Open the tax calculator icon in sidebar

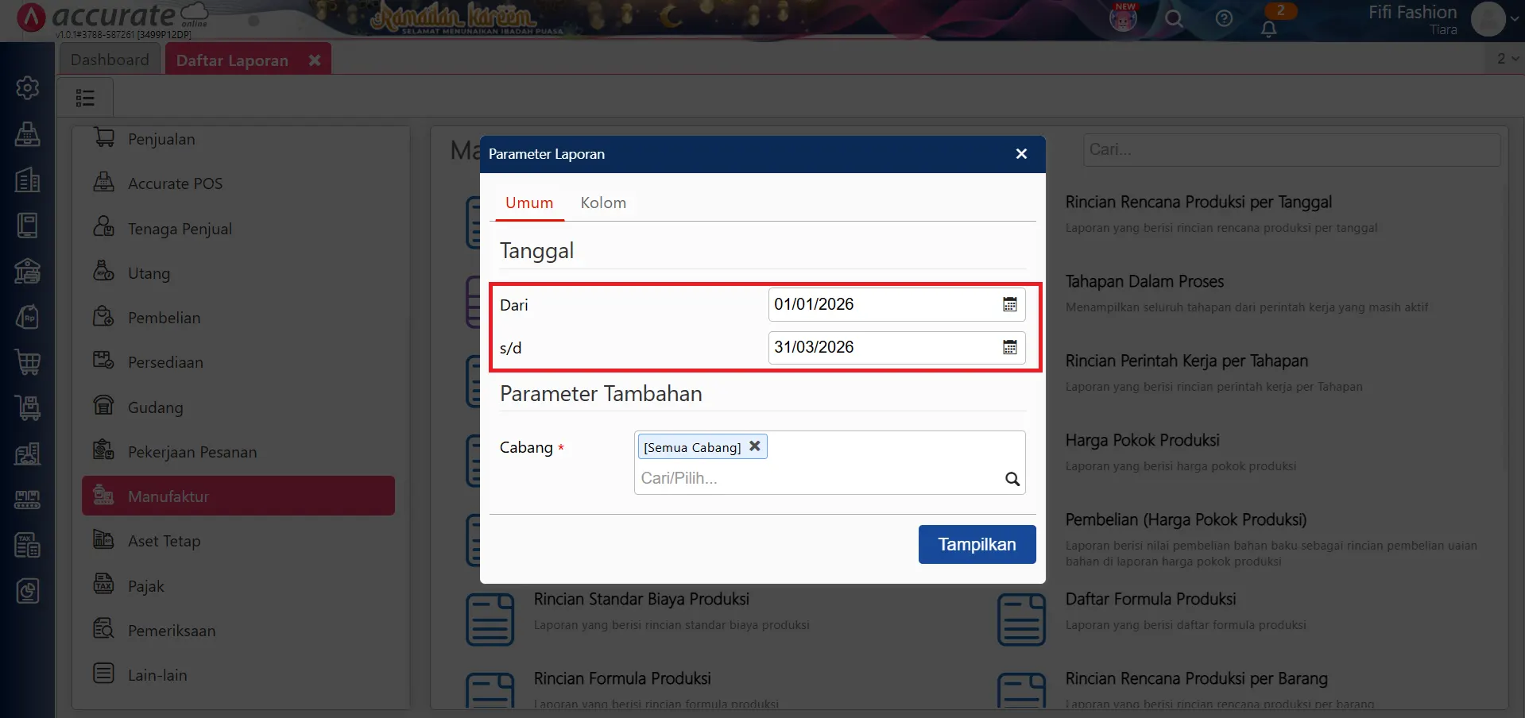coord(28,545)
